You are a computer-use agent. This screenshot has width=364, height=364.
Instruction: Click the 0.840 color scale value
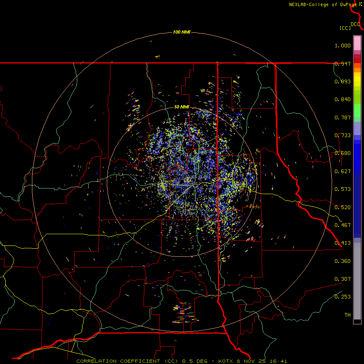click(x=343, y=99)
